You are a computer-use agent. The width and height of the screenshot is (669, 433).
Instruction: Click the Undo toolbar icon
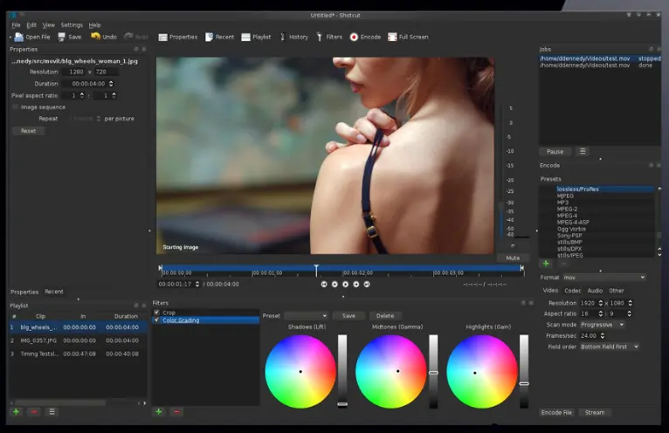95,37
